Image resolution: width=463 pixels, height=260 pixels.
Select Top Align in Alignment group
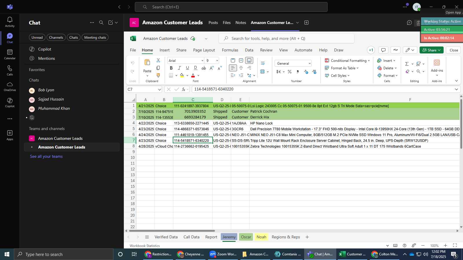pos(233,60)
